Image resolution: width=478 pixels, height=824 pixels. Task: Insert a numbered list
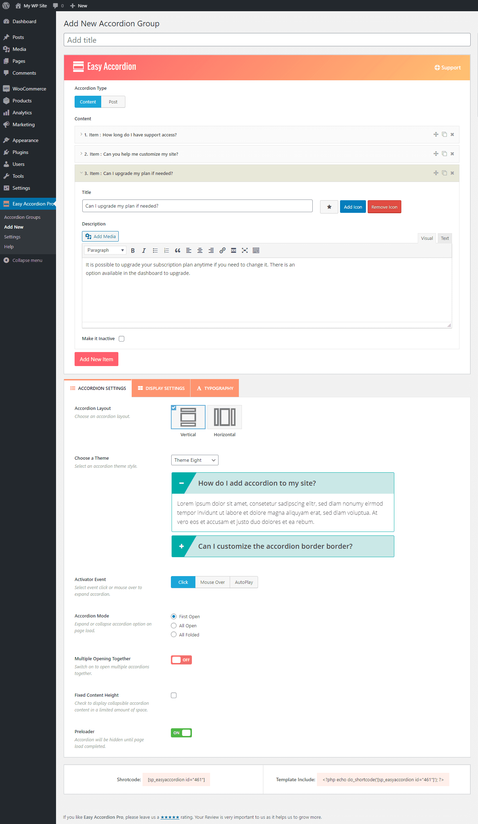pyautogui.click(x=166, y=250)
